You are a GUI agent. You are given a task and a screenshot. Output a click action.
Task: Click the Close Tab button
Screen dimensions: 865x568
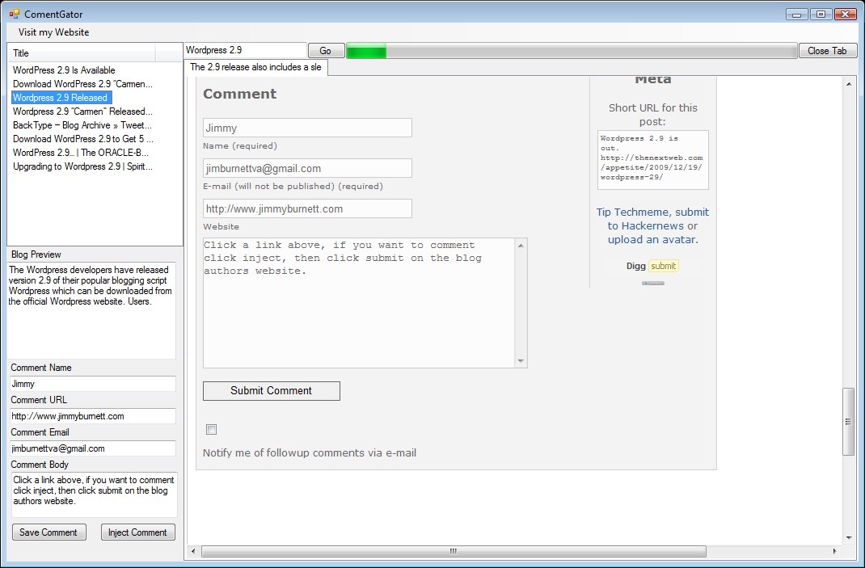click(827, 51)
